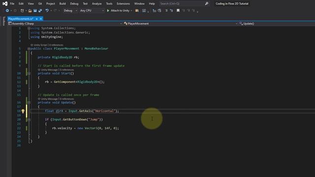Open the Debug menu
The height and width of the screenshot is (177, 315).
coord(74,3)
